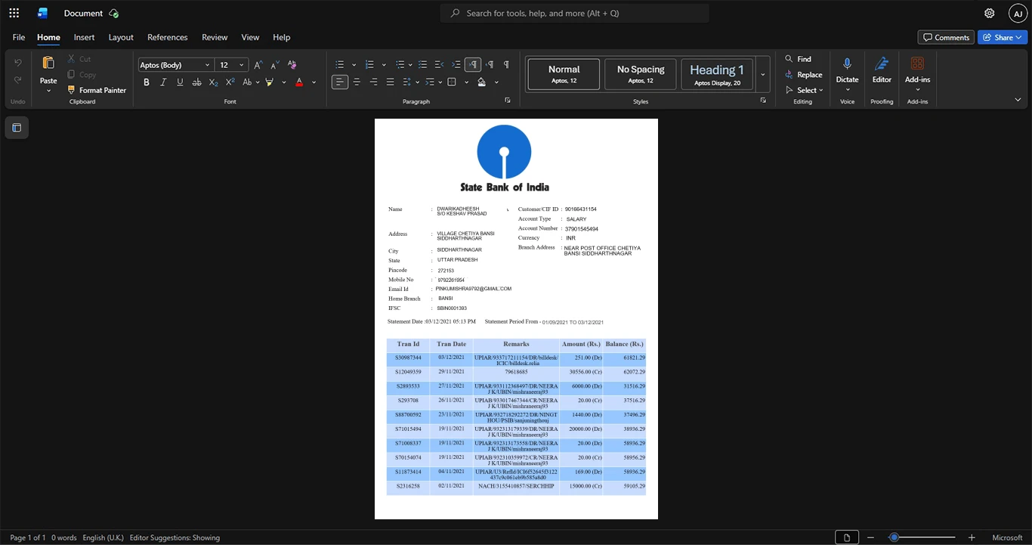Click Editor Suggestions: Showing status
Viewport: 1032px width, 545px height.
pyautogui.click(x=175, y=537)
